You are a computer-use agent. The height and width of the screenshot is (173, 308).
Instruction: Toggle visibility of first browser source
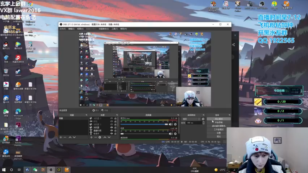112,118
